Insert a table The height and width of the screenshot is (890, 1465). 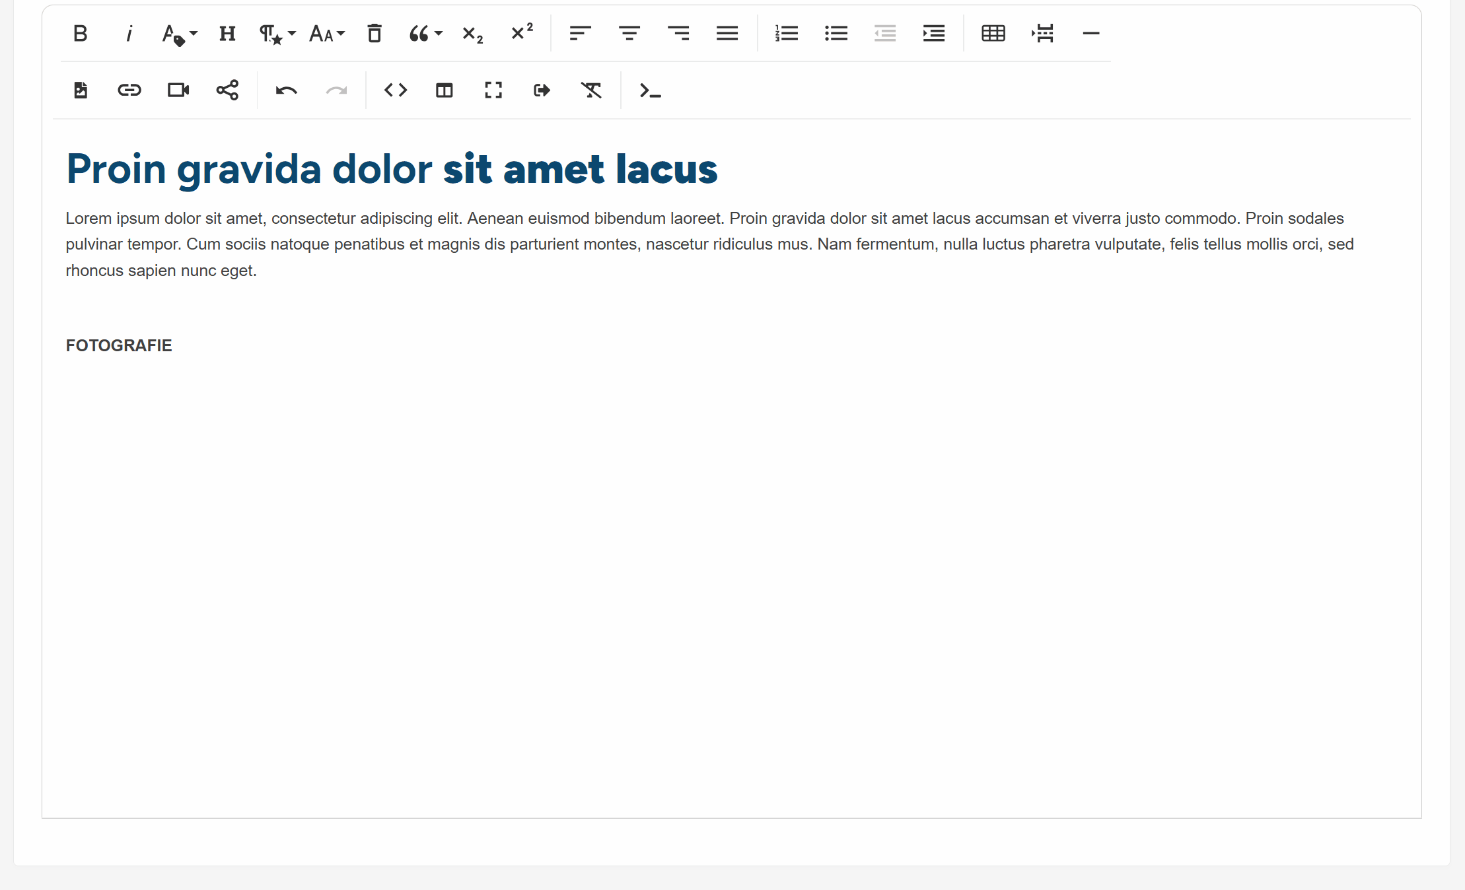tap(993, 33)
